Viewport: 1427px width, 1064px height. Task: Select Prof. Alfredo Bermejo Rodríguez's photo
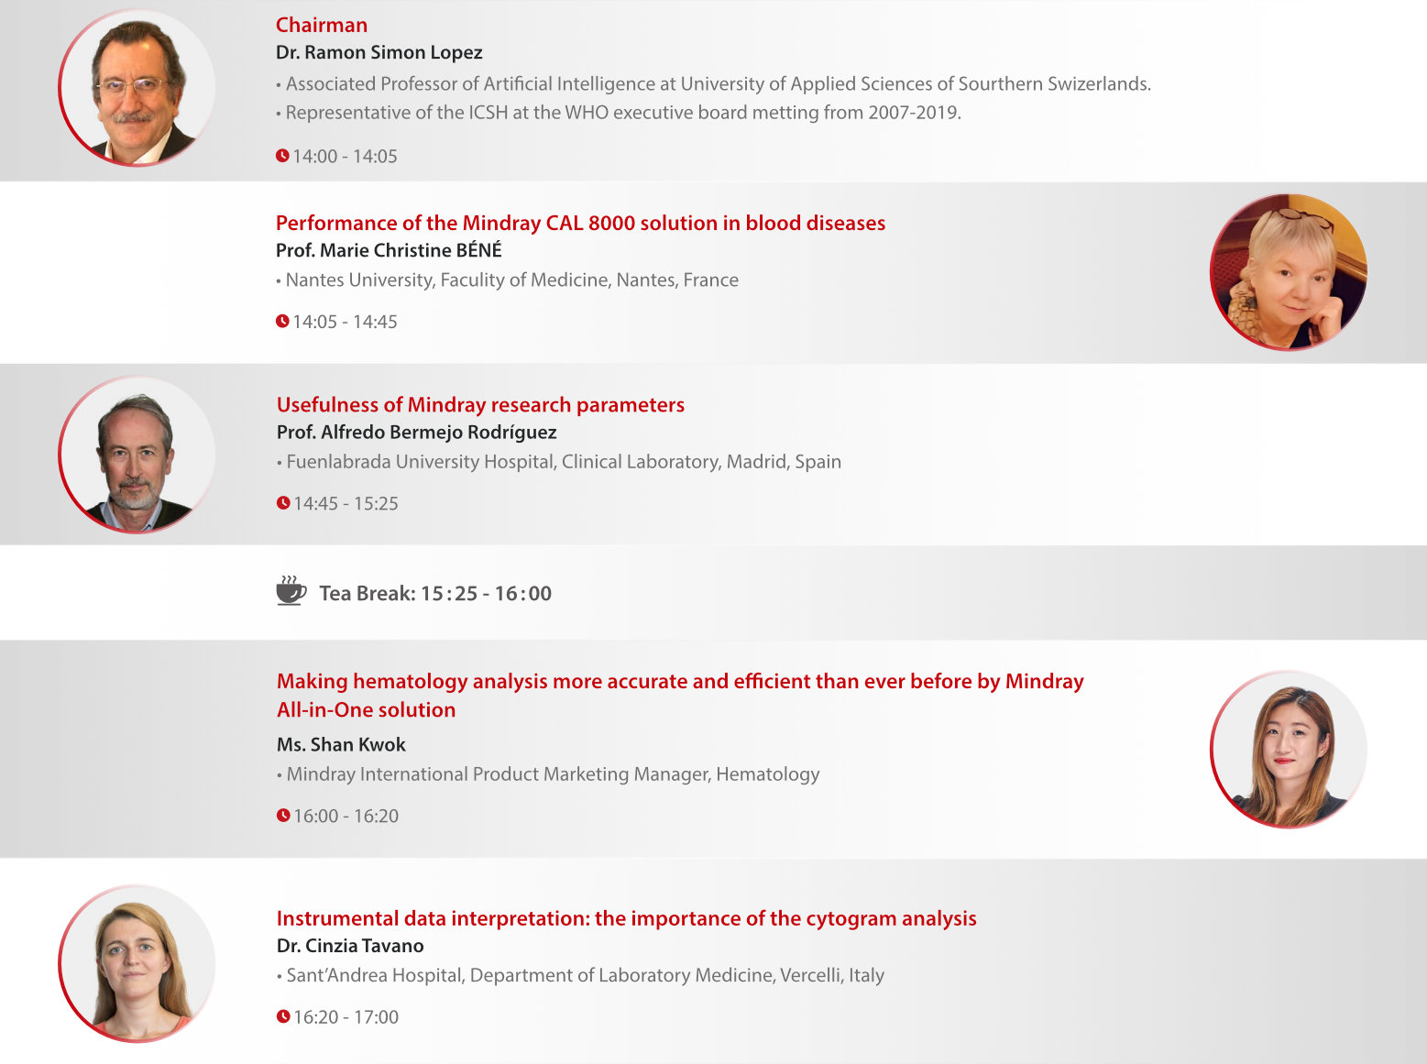(137, 455)
